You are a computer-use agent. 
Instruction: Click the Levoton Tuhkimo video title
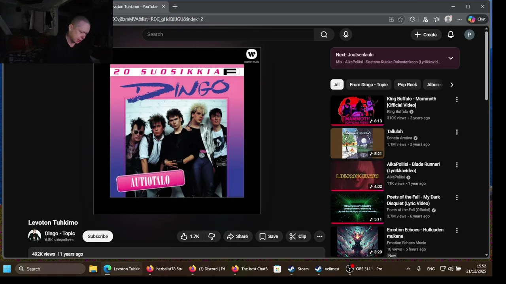tap(53, 222)
